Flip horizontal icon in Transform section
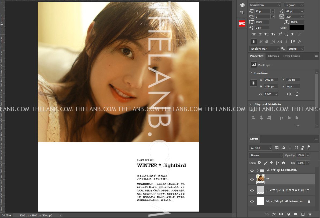Screen dimensions: 320x218 click(x=289, y=94)
